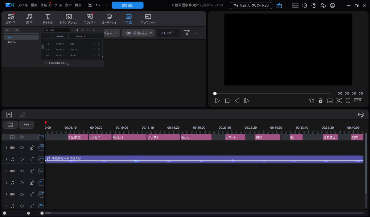The width and height of the screenshot is (370, 217).
Task: Switch to the エフェクト tab
Action: [90, 19]
